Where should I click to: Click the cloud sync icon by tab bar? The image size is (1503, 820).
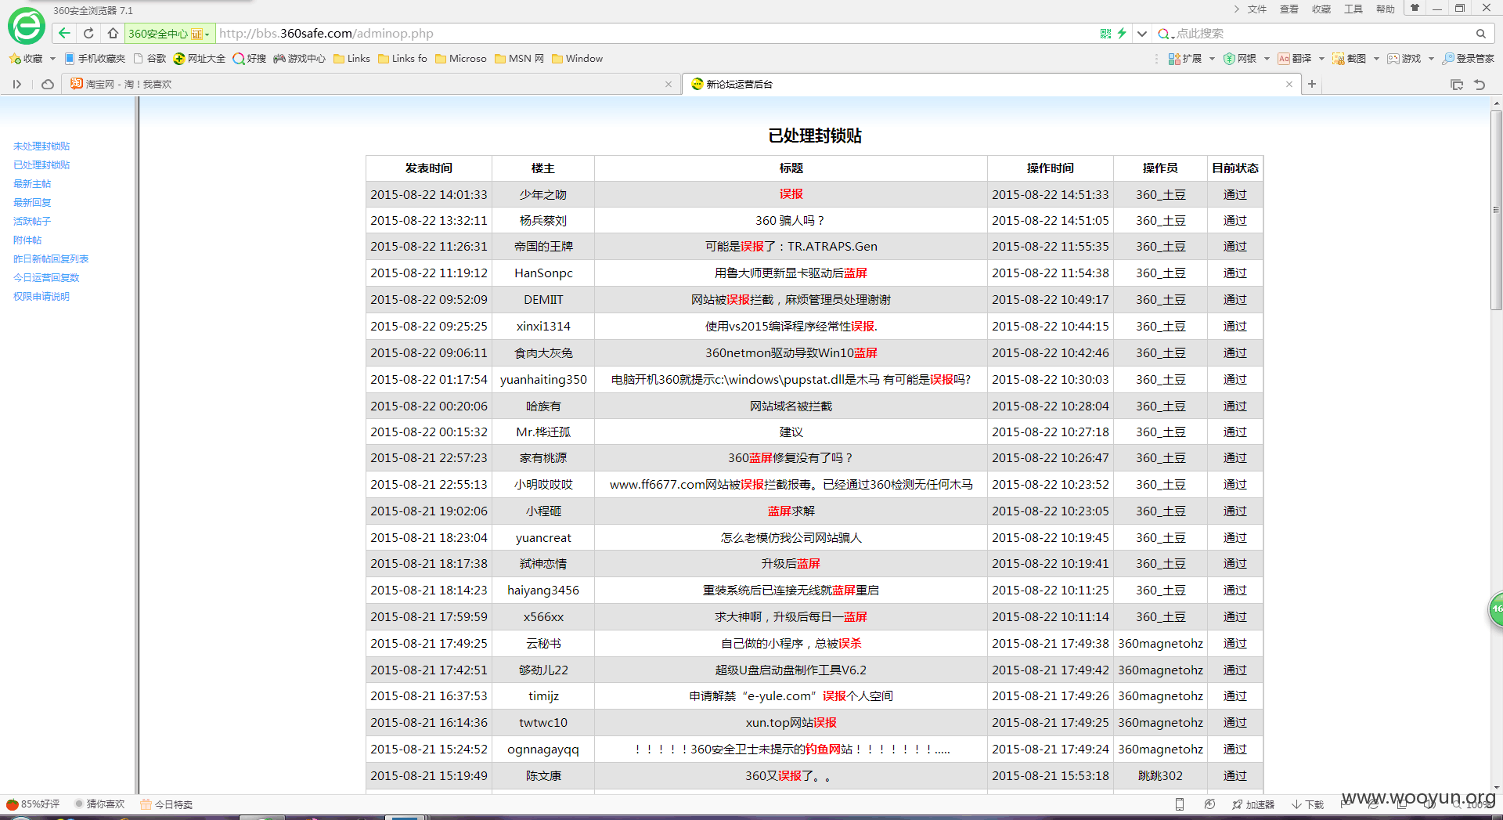[x=48, y=84]
